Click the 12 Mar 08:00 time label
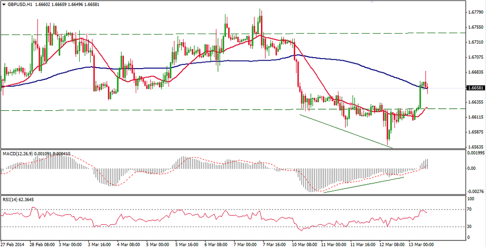 [391, 244]
